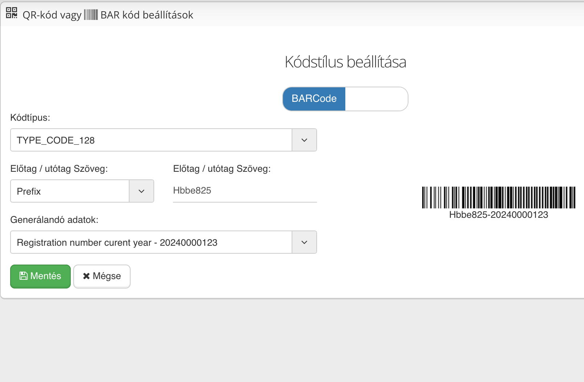Cancel with the Mégse button
Screen dimensions: 584x382
click(102, 277)
